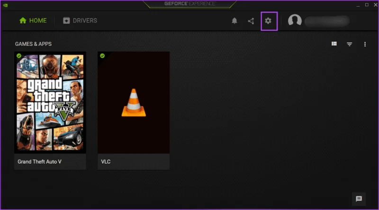The width and height of the screenshot is (379, 210).
Task: Click the optimized checkmark on Grand Theft Auto V
Action: (19, 56)
